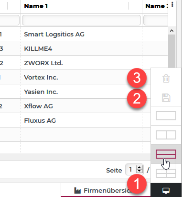
Task: Choose the two row horizontal split layout
Action: (166, 154)
